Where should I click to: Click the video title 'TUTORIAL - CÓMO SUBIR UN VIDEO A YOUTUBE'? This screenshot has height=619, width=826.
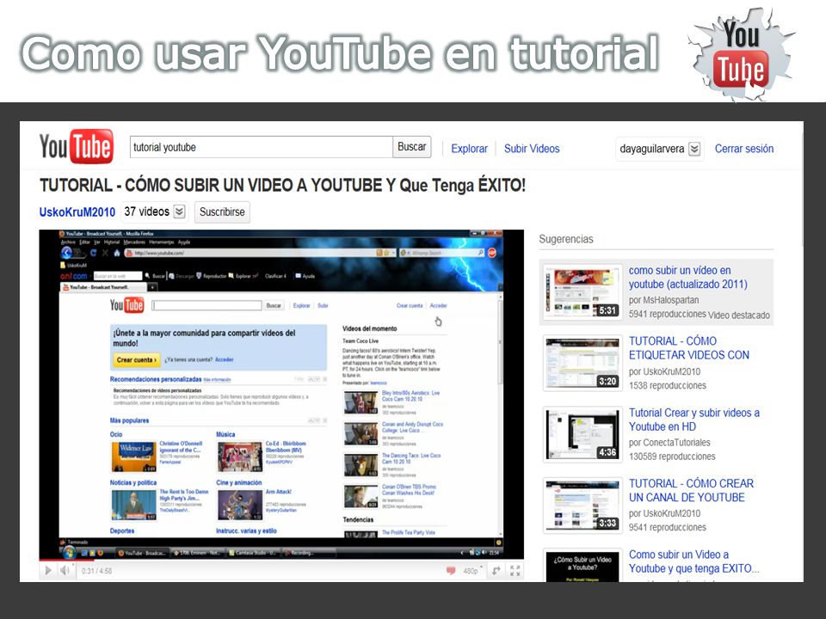(283, 186)
